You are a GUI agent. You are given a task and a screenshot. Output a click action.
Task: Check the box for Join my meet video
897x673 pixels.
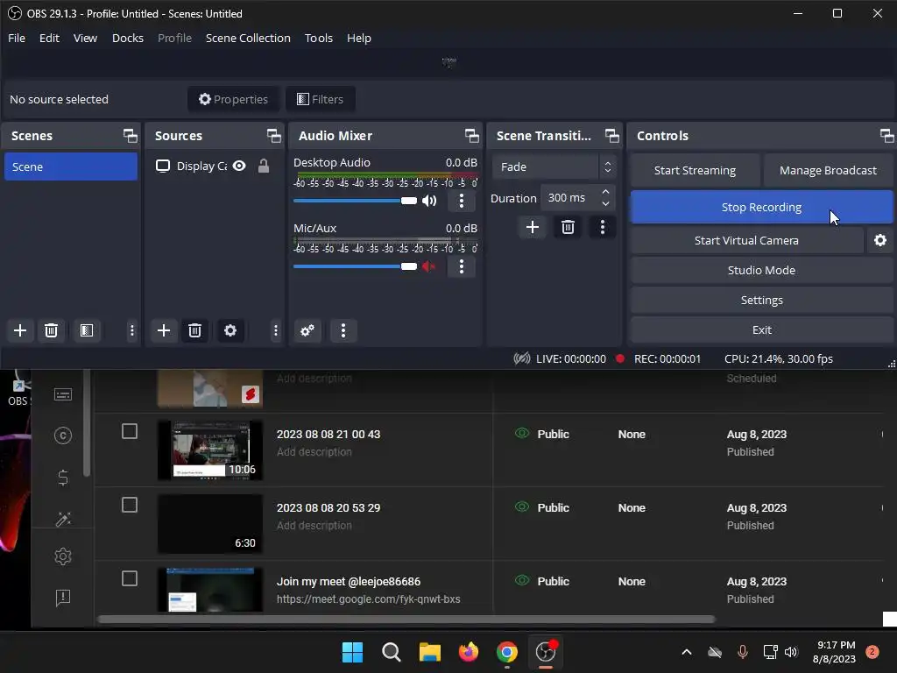(x=130, y=578)
